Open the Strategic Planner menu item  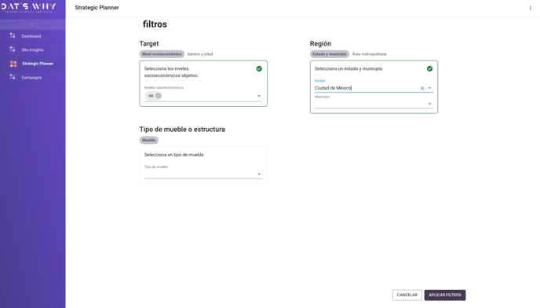point(33,64)
